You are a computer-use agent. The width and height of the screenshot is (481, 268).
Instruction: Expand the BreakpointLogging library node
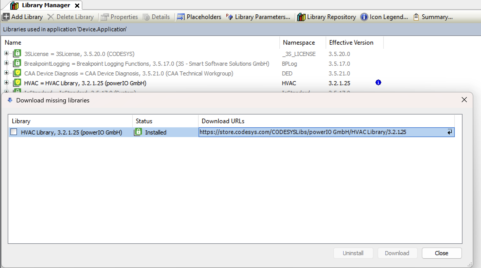6,63
